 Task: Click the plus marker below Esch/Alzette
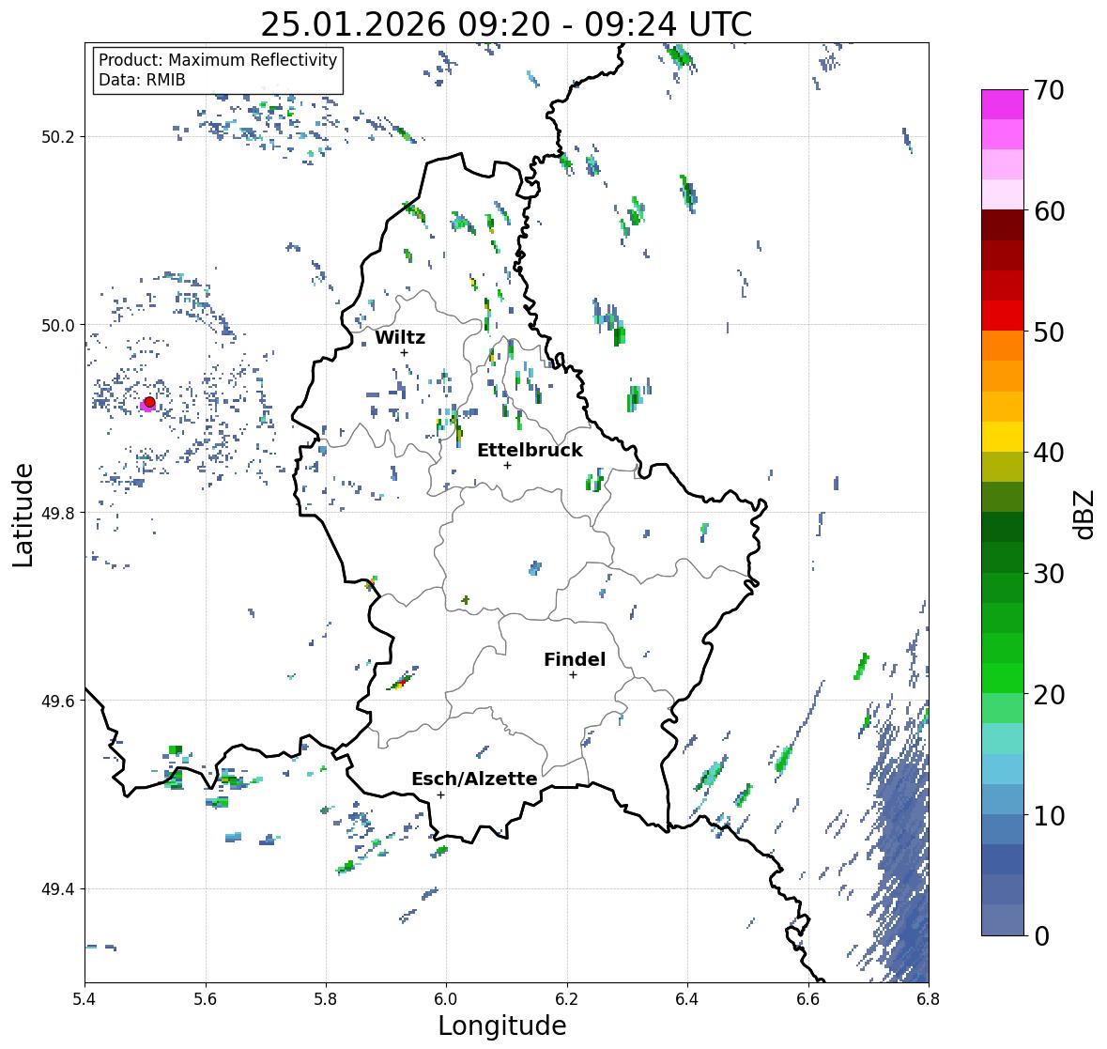(x=441, y=794)
